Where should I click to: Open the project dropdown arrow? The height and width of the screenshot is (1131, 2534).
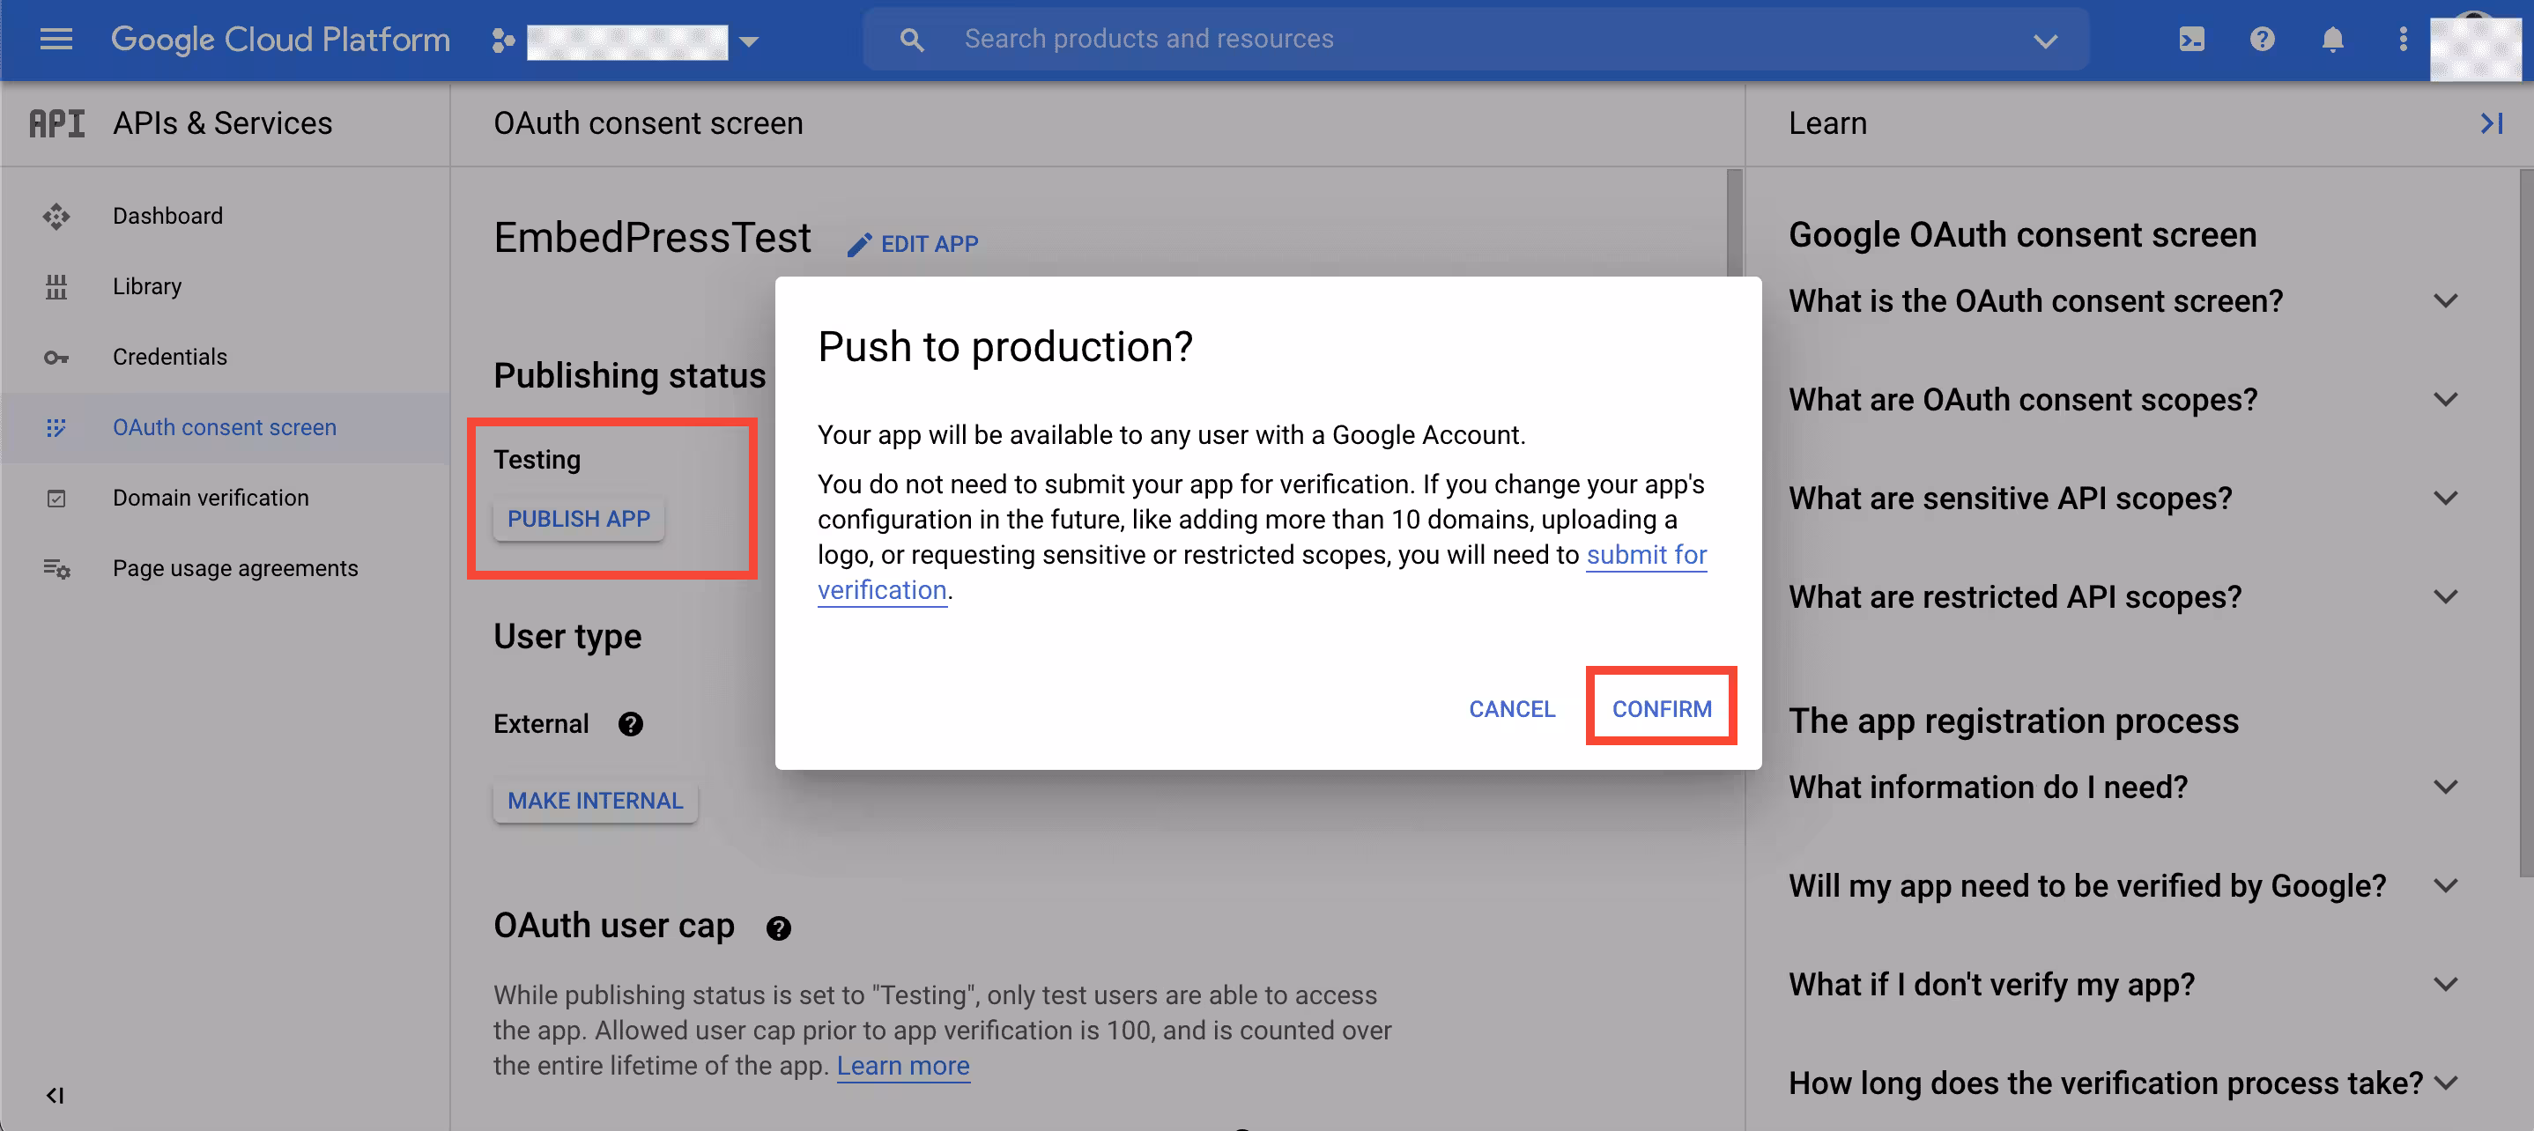pos(749,41)
